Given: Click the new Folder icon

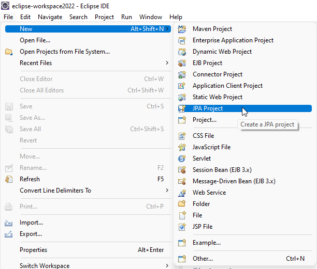Looking at the screenshot, I should (x=182, y=204).
